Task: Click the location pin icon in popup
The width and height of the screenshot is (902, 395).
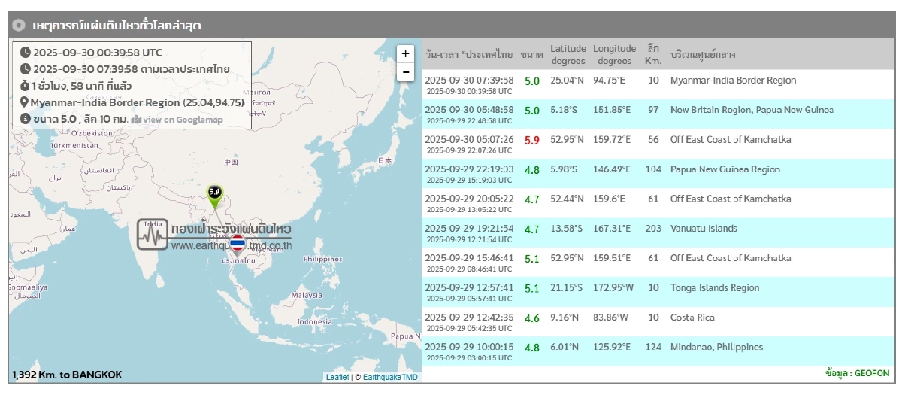Action: pos(25,102)
